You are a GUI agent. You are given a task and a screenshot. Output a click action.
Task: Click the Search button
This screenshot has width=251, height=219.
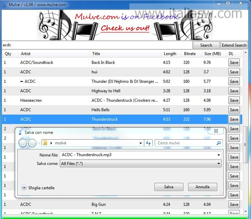pyautogui.click(x=206, y=45)
